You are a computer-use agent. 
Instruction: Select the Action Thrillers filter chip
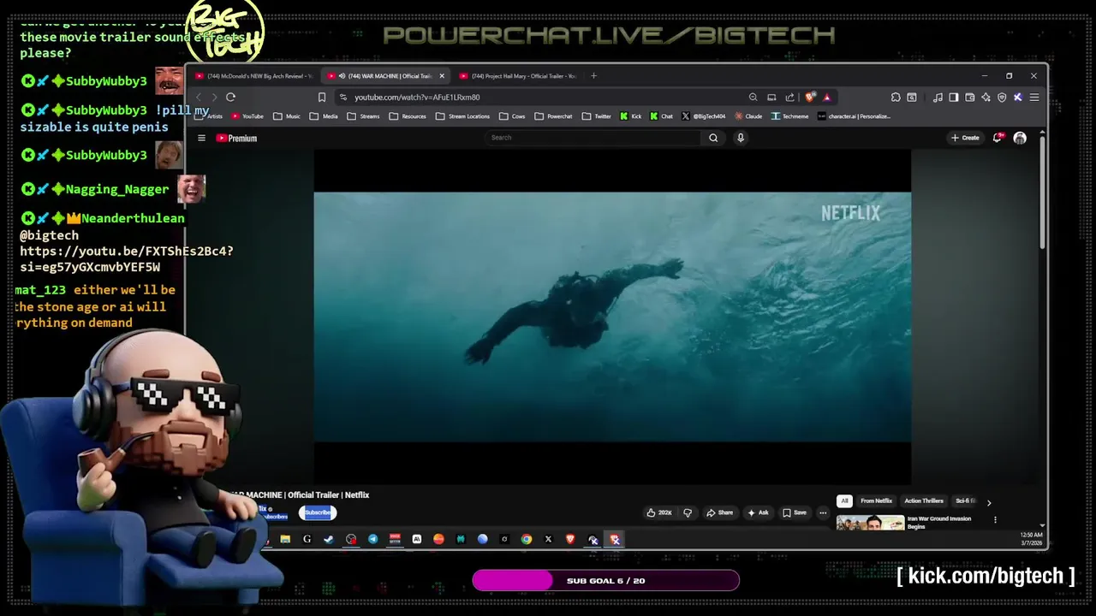[924, 501]
